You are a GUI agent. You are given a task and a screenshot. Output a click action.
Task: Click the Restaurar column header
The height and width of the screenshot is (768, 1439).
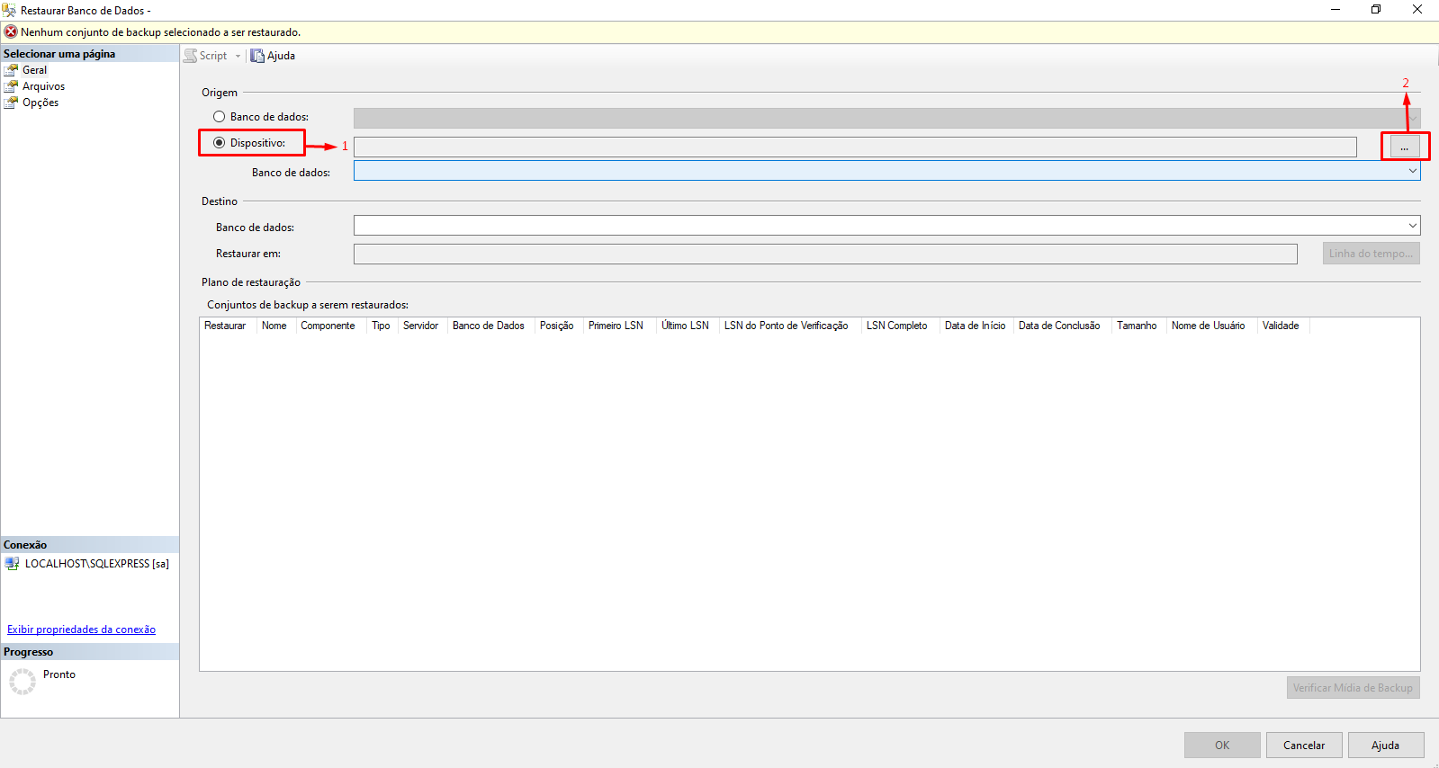click(225, 326)
